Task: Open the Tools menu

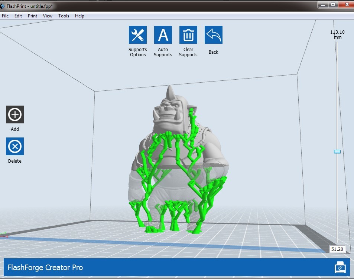Action: click(64, 16)
